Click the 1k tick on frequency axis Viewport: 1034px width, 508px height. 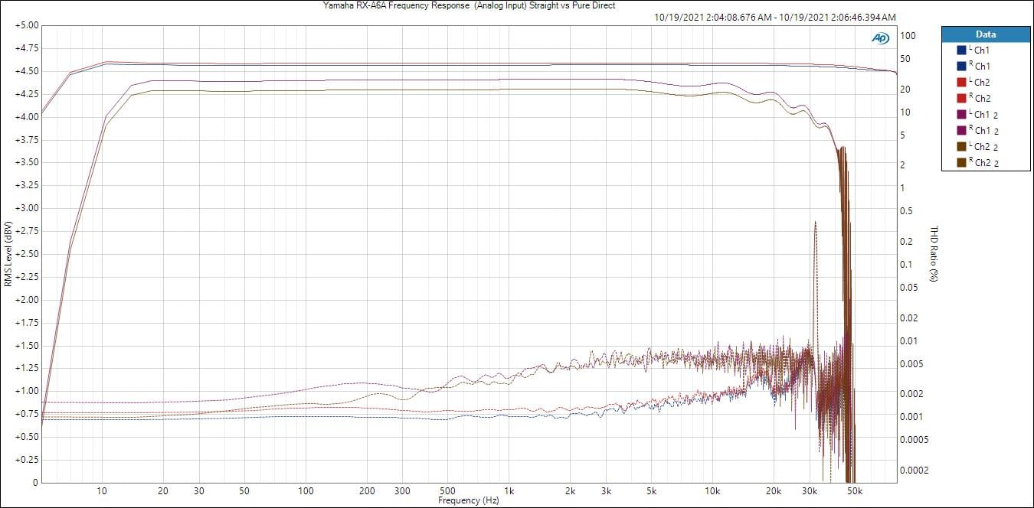tap(509, 490)
